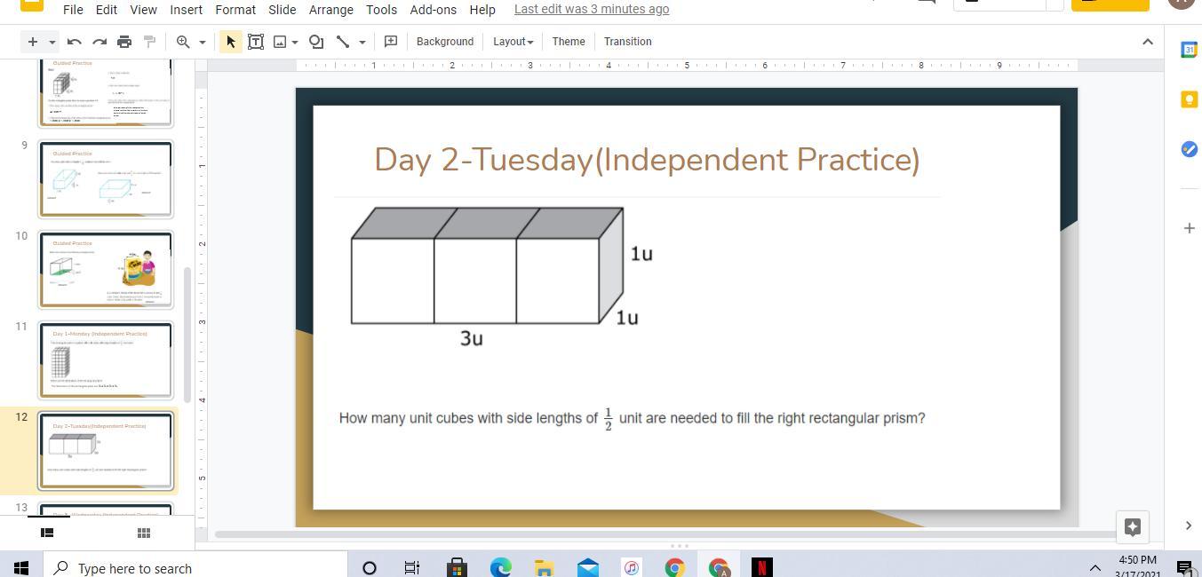Open the Help menu
1202x577 pixels.
click(482, 9)
